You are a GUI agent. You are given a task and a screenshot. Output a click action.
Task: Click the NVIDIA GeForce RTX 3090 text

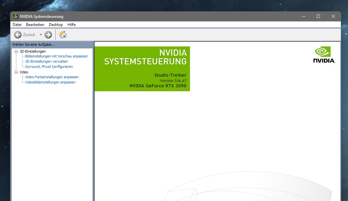(158, 86)
